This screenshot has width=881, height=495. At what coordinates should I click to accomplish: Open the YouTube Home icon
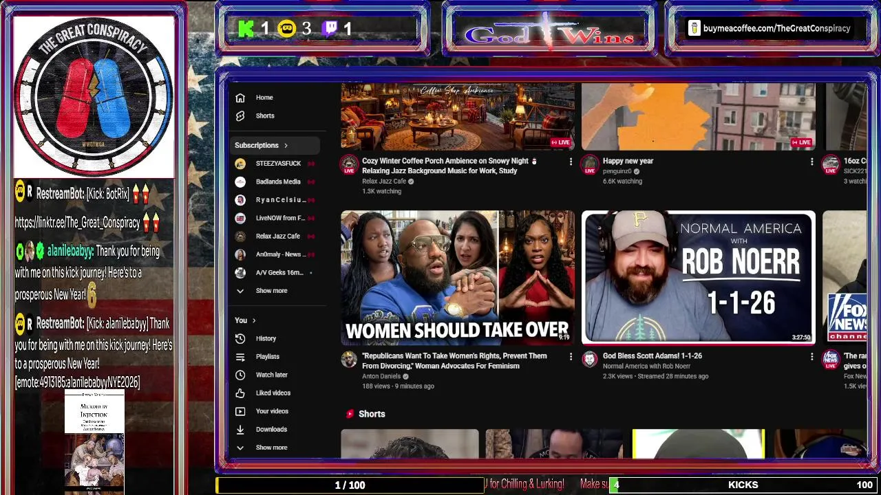click(240, 98)
